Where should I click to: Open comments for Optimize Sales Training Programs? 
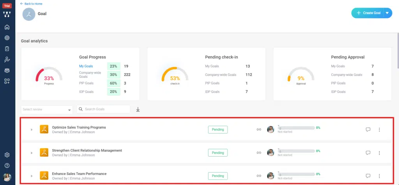(x=368, y=130)
